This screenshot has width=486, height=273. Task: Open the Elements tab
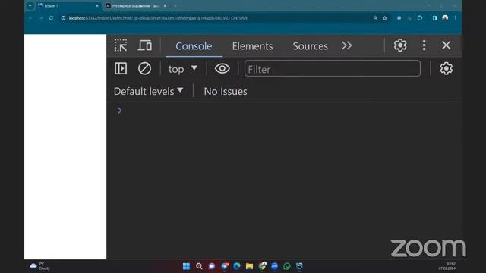pos(252,46)
